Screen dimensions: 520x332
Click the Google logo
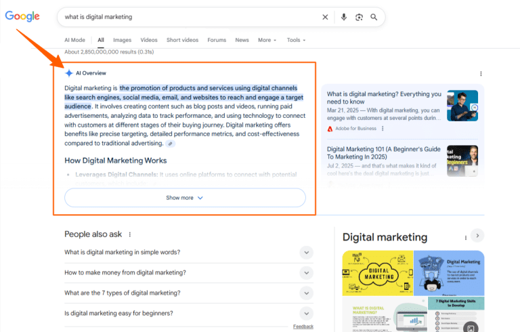pos(22,17)
